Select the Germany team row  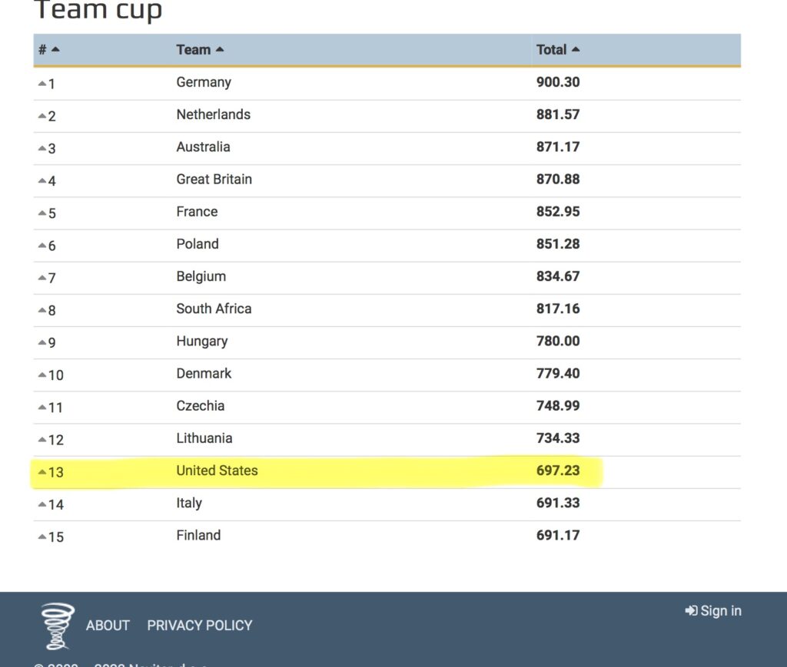(x=204, y=82)
